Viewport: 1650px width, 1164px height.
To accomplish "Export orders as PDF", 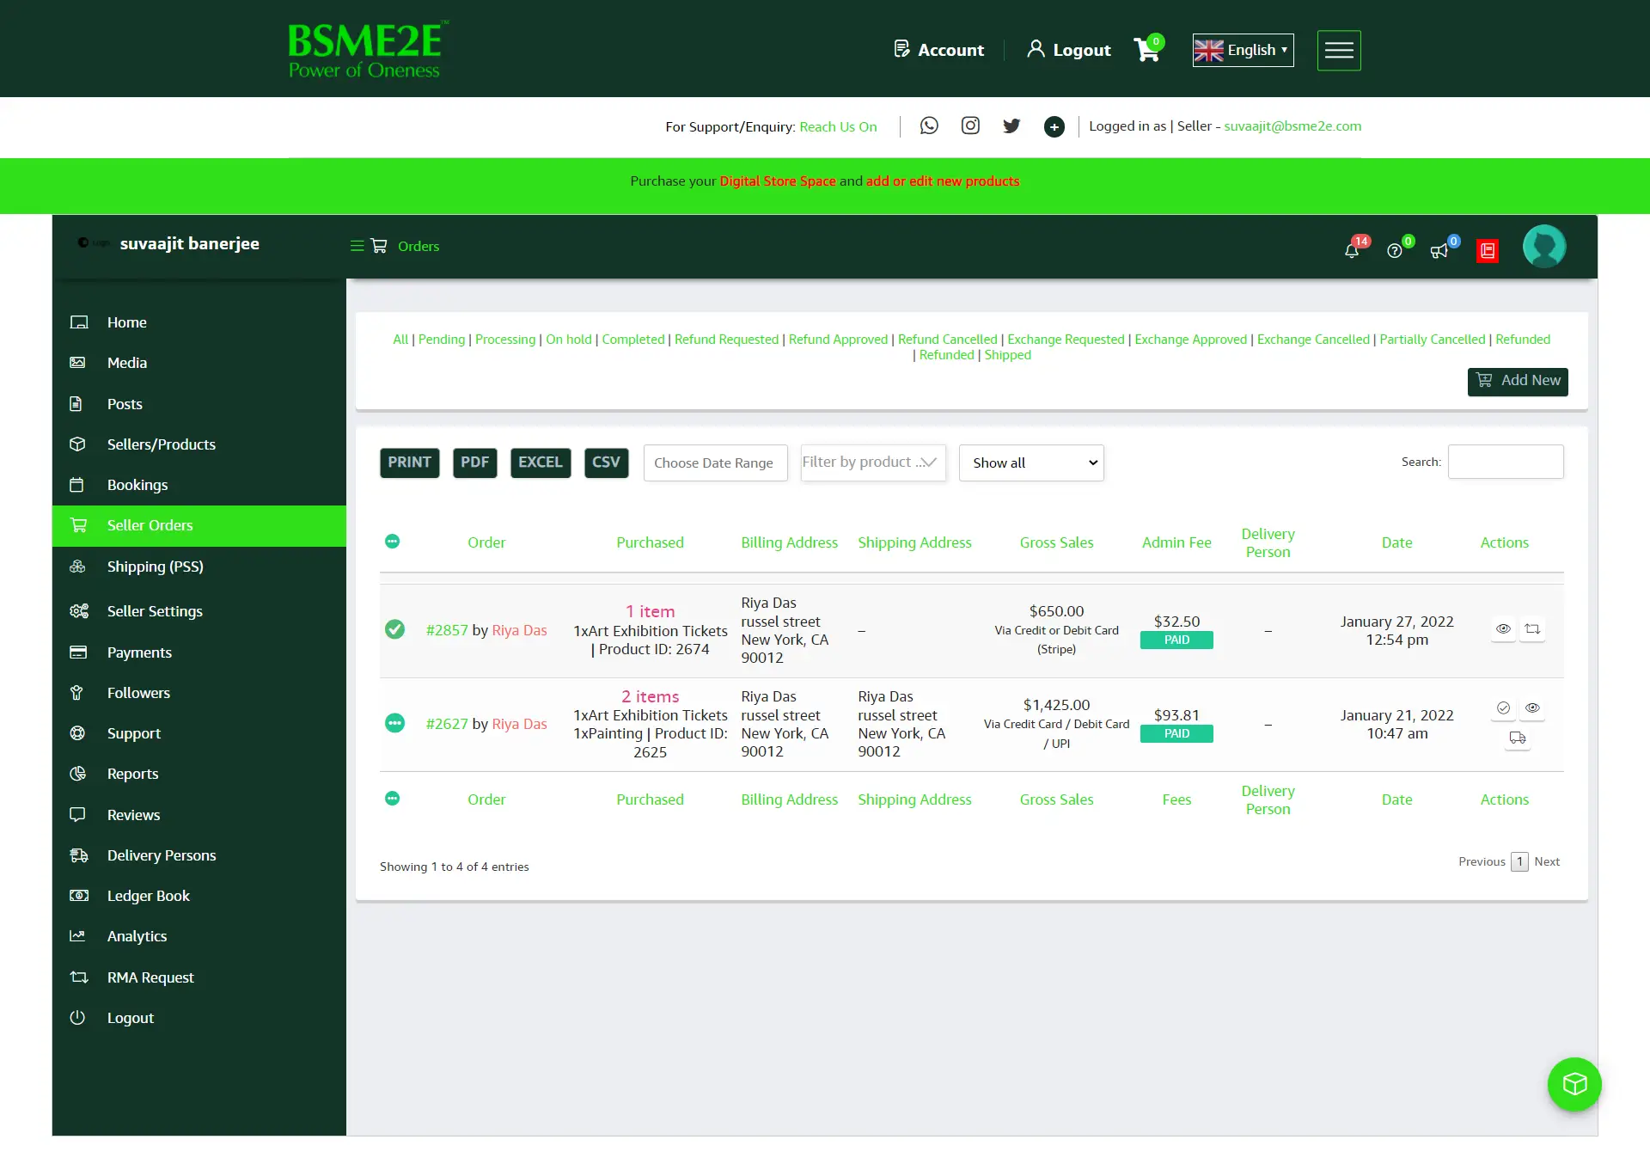I will (x=474, y=463).
